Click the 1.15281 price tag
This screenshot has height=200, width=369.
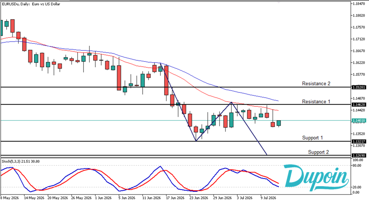point(359,87)
